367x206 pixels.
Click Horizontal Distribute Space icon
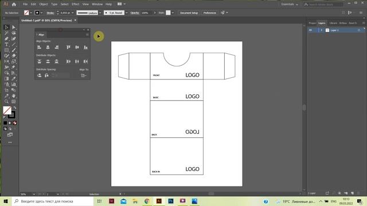[46, 76]
